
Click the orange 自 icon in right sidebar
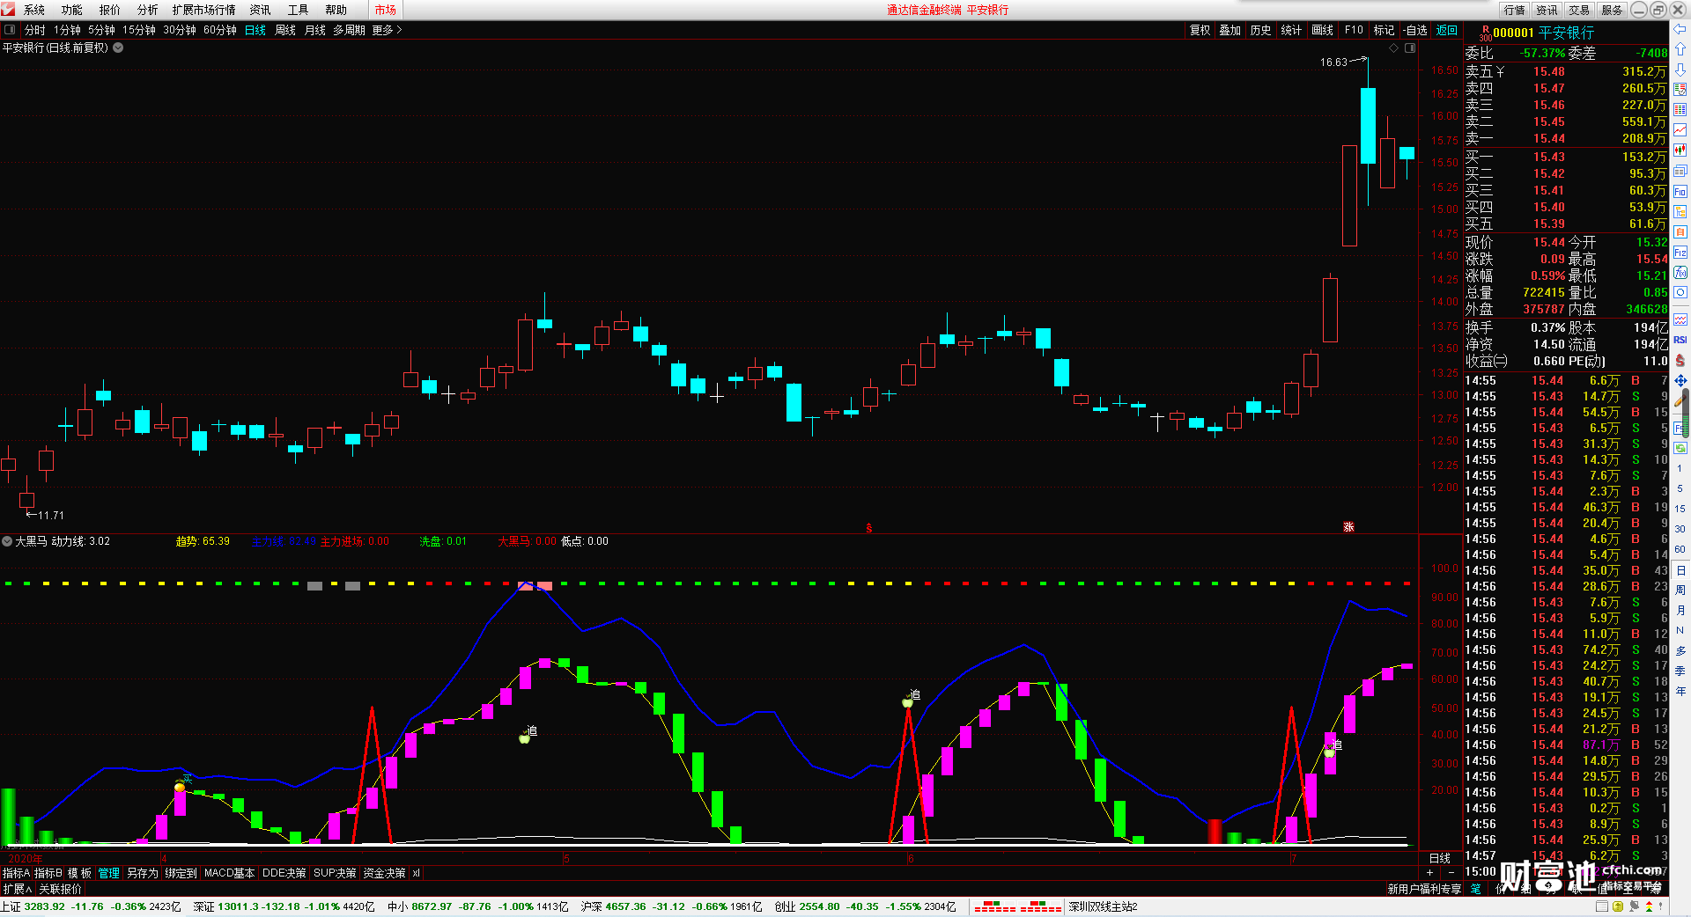tap(1680, 232)
